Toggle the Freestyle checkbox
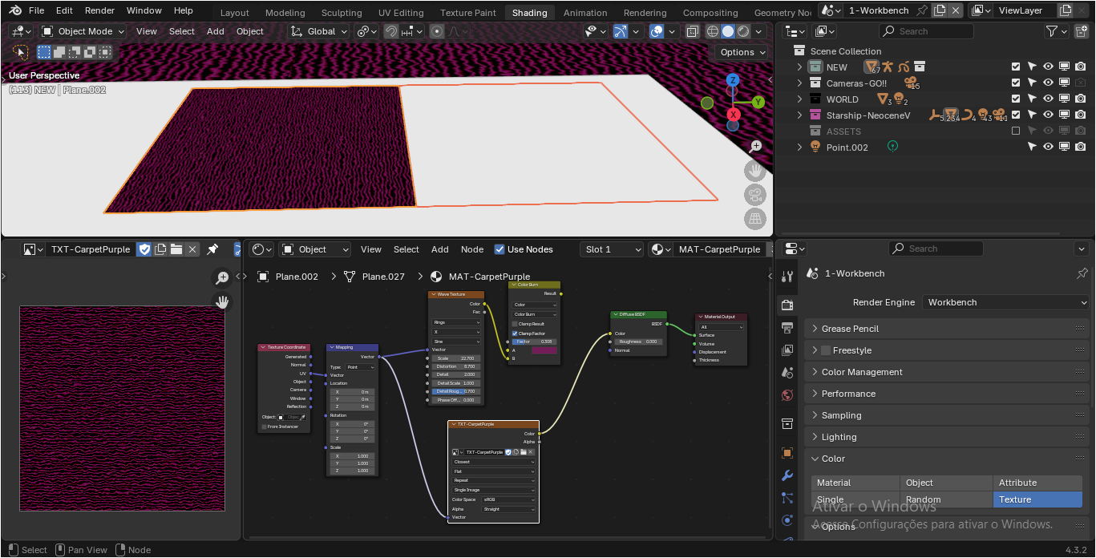This screenshot has height=558, width=1096. pos(826,350)
